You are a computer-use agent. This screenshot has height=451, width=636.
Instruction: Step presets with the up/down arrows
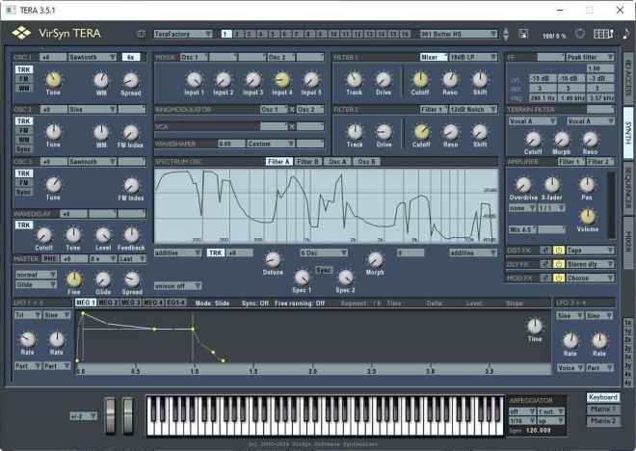click(x=506, y=34)
